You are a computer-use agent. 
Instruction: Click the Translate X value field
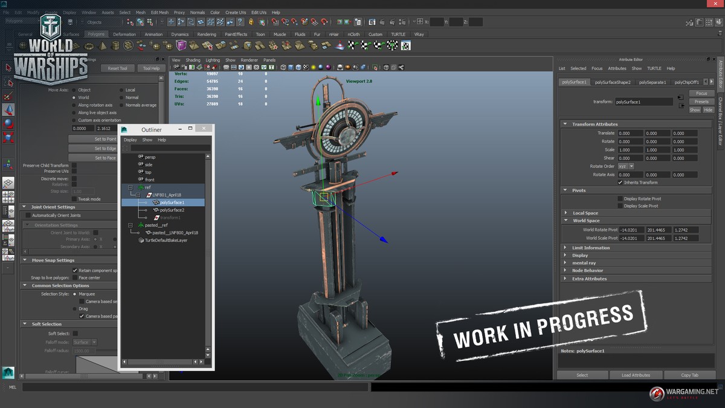(630, 133)
